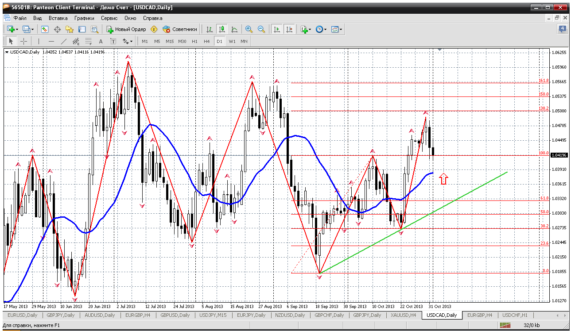Click the Zoom In magnifier icon
This screenshot has width=571, height=331.
click(249, 29)
